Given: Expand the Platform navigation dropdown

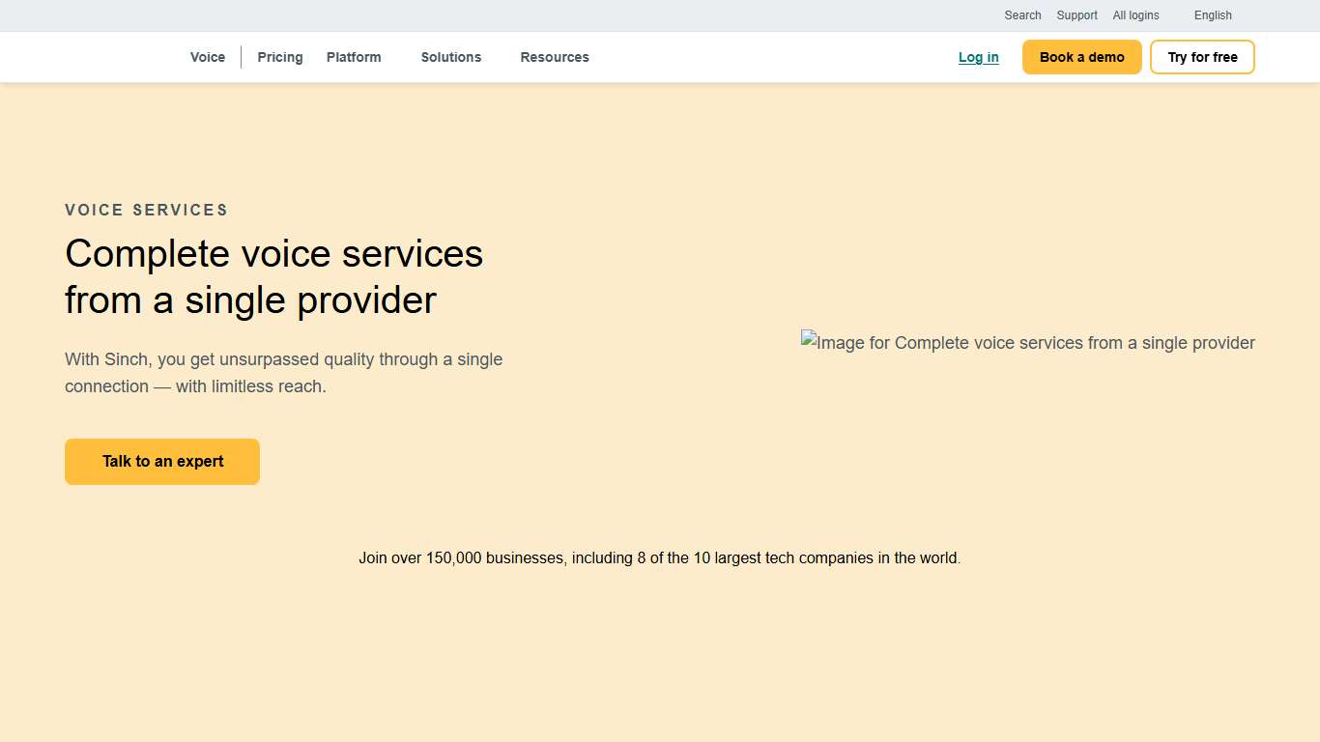Looking at the screenshot, I should [354, 57].
